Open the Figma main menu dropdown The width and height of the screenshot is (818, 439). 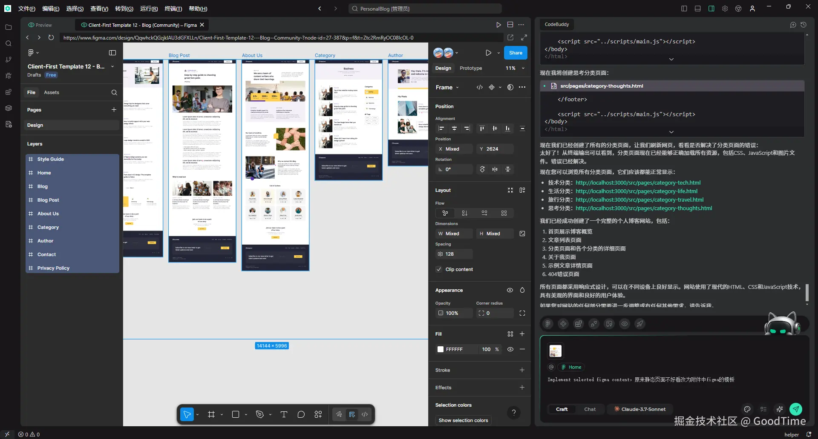(33, 53)
